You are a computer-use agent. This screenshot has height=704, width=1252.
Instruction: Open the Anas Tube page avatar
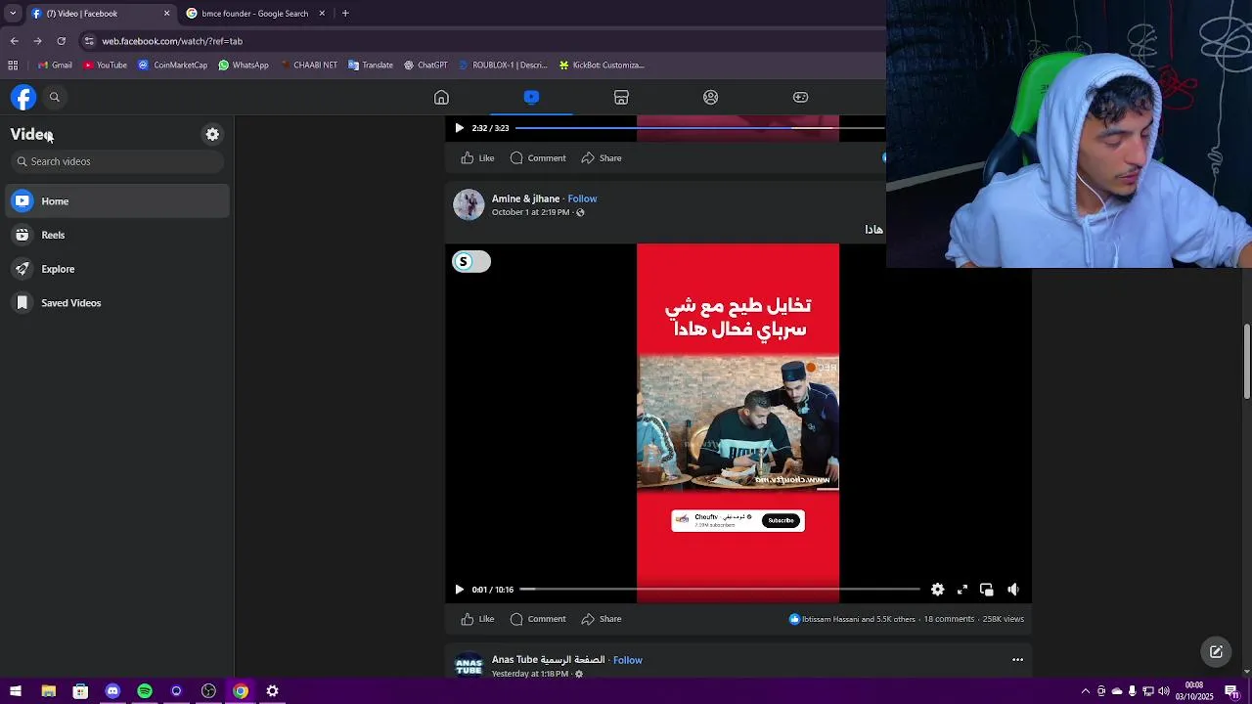[x=469, y=665]
